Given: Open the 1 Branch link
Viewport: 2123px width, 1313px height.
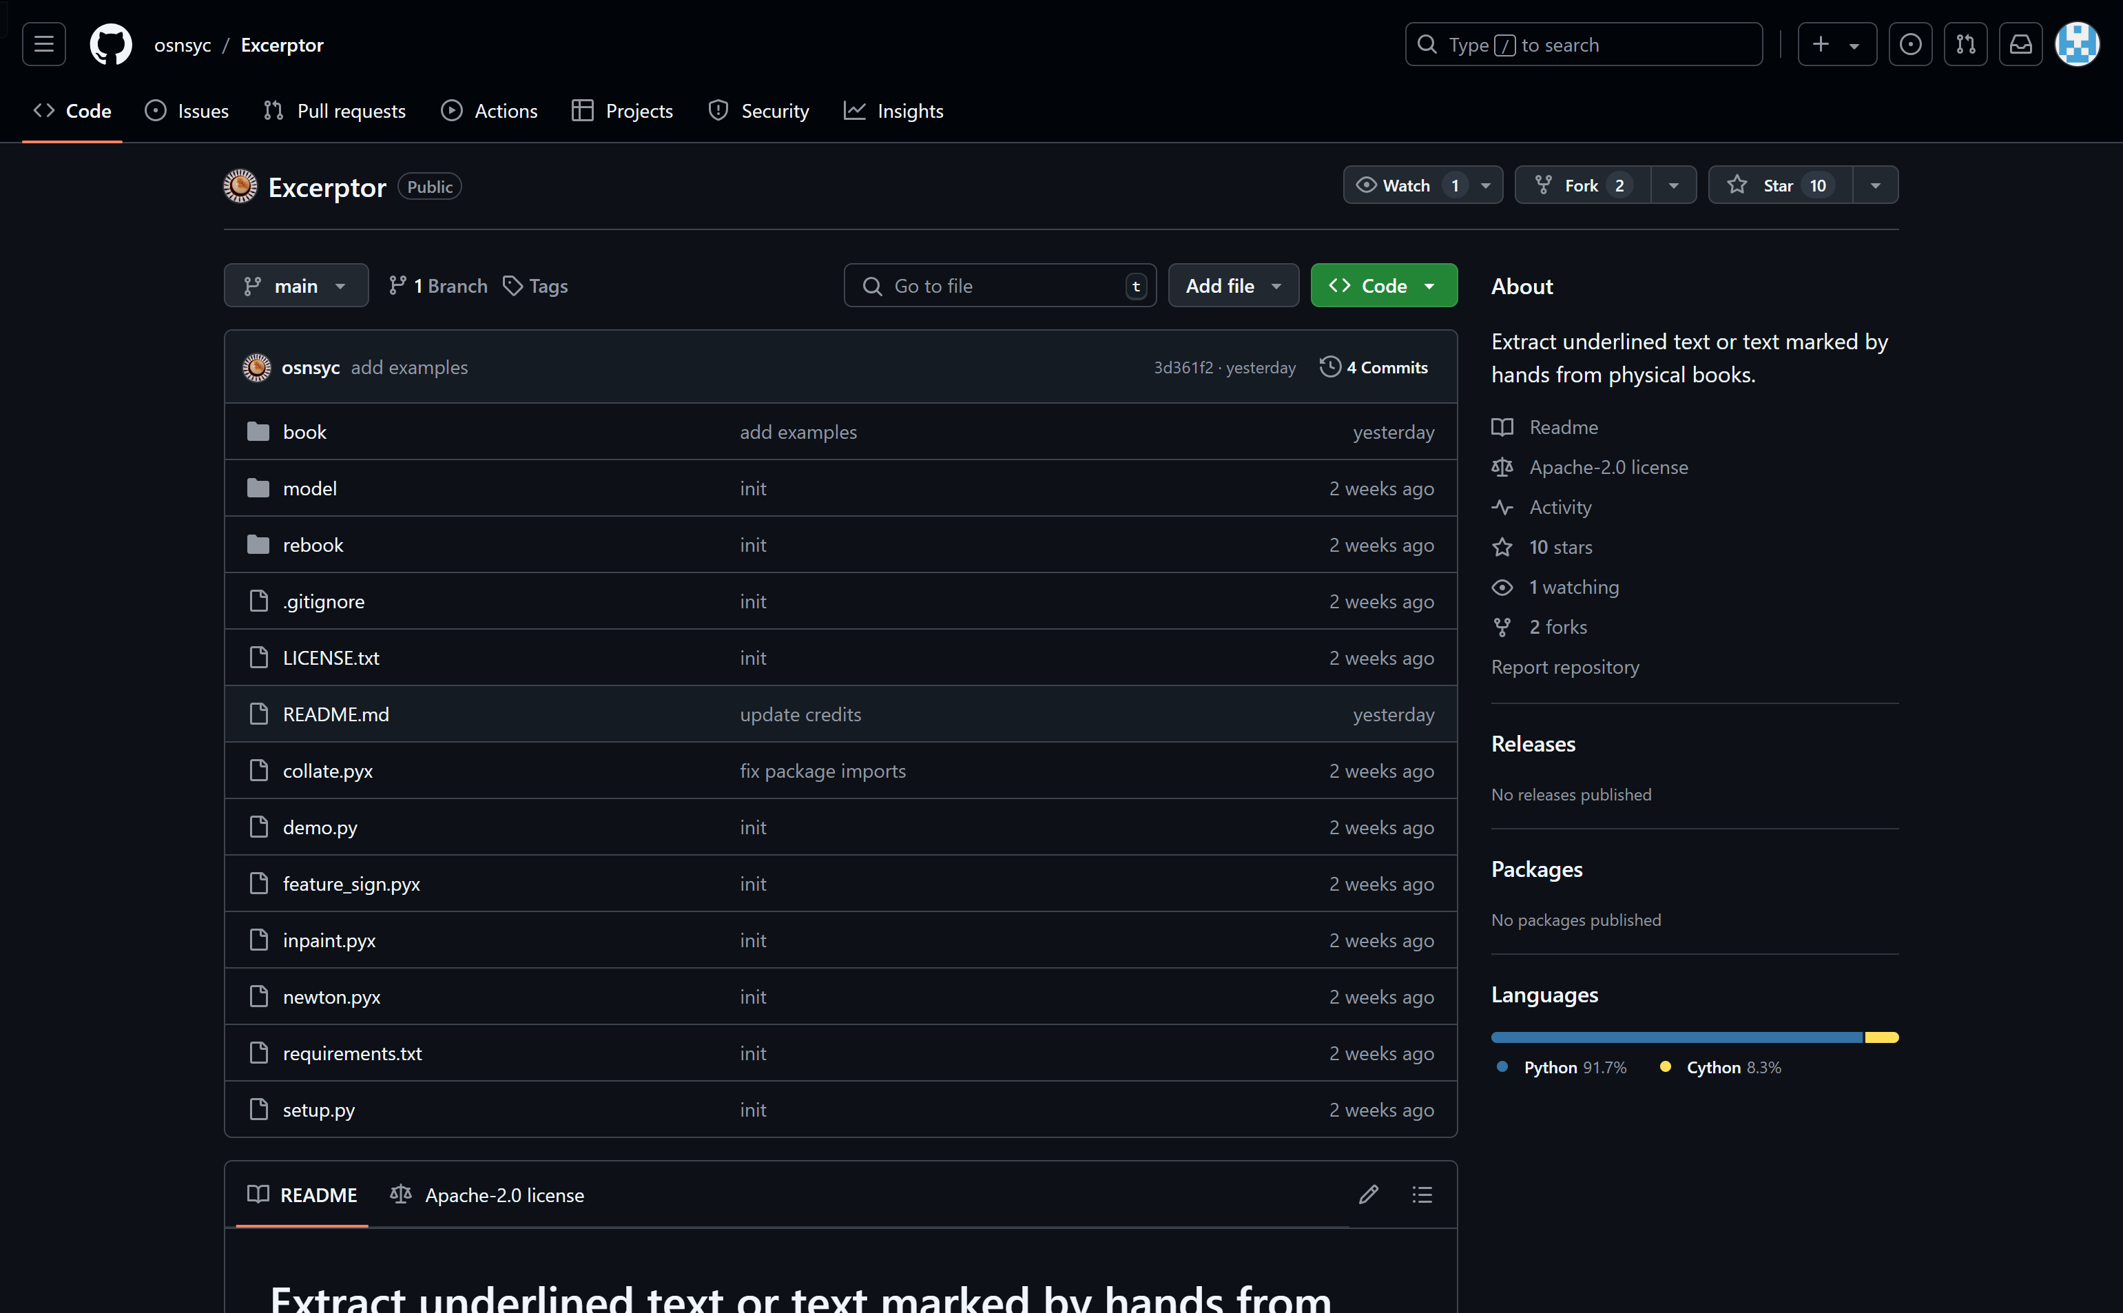Looking at the screenshot, I should [x=437, y=286].
